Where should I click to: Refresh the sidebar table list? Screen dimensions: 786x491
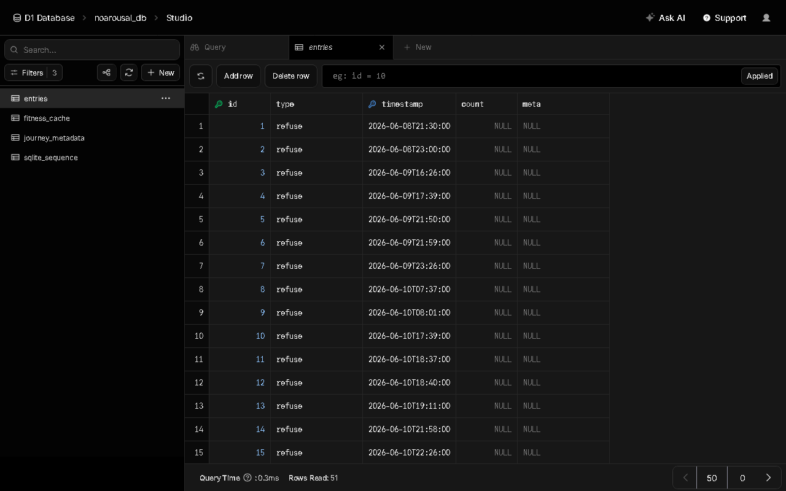129,72
